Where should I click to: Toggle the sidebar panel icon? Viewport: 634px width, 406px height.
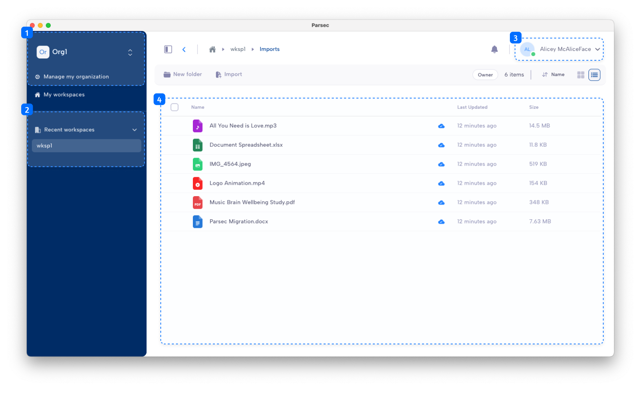(x=168, y=49)
